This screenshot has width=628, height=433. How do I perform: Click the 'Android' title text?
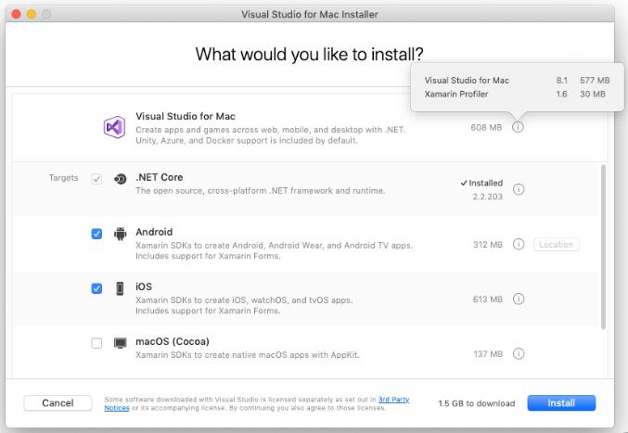[154, 232]
